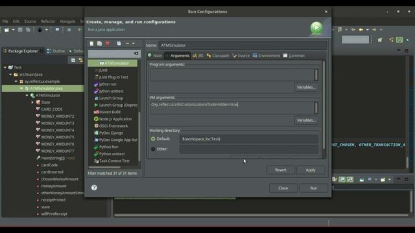Screen dimensions: 415x233
Task: Select Other working directory radio button
Action: point(153,149)
